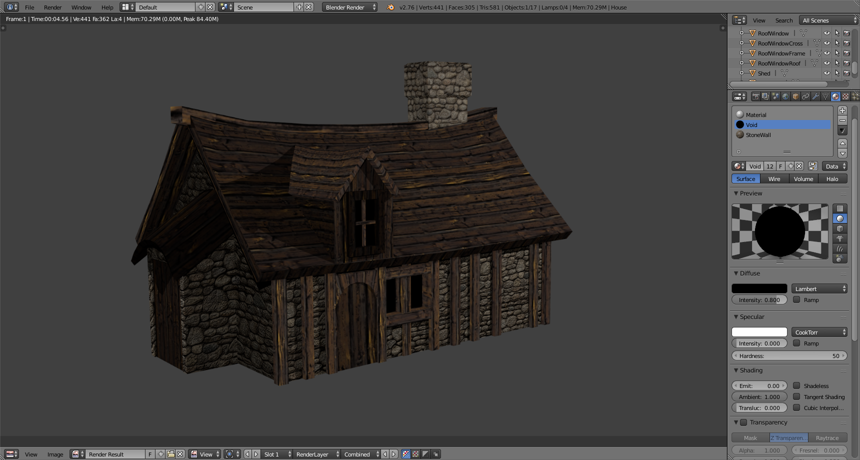Viewport: 860px width, 460px height.
Task: Enable Tangent Shading checkbox
Action: pos(796,396)
